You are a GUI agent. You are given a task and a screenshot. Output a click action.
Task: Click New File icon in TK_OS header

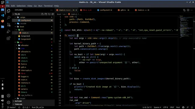pos(42,14)
